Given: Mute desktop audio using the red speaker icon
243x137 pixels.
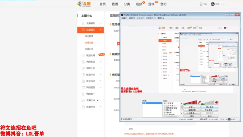Looking at the screenshot, I should click(x=217, y=102).
